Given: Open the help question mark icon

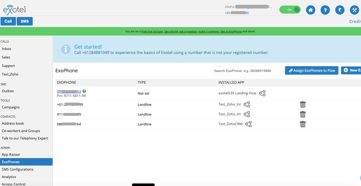Looking at the screenshot, I should 325,10.
